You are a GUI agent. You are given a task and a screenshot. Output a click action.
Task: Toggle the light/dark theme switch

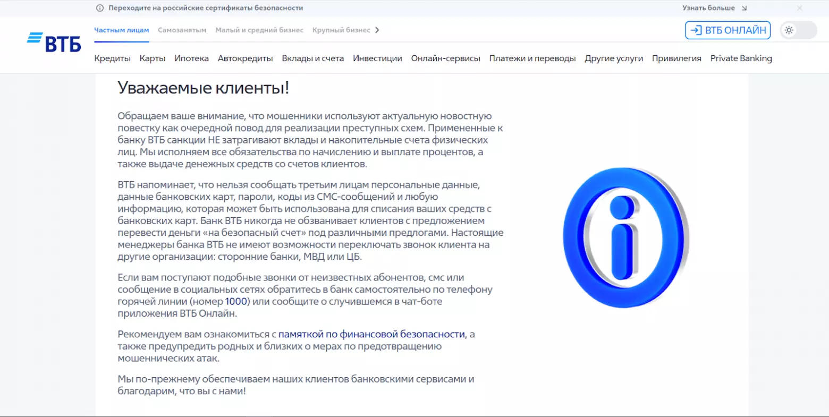798,30
